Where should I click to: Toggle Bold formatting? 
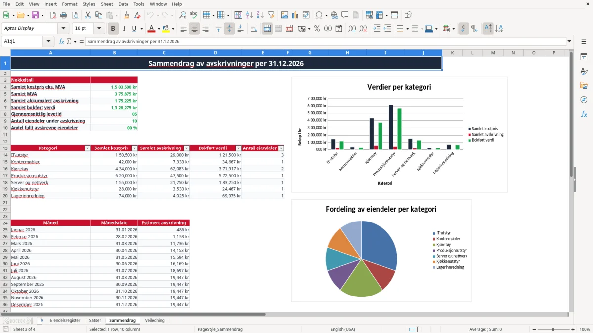tap(113, 28)
